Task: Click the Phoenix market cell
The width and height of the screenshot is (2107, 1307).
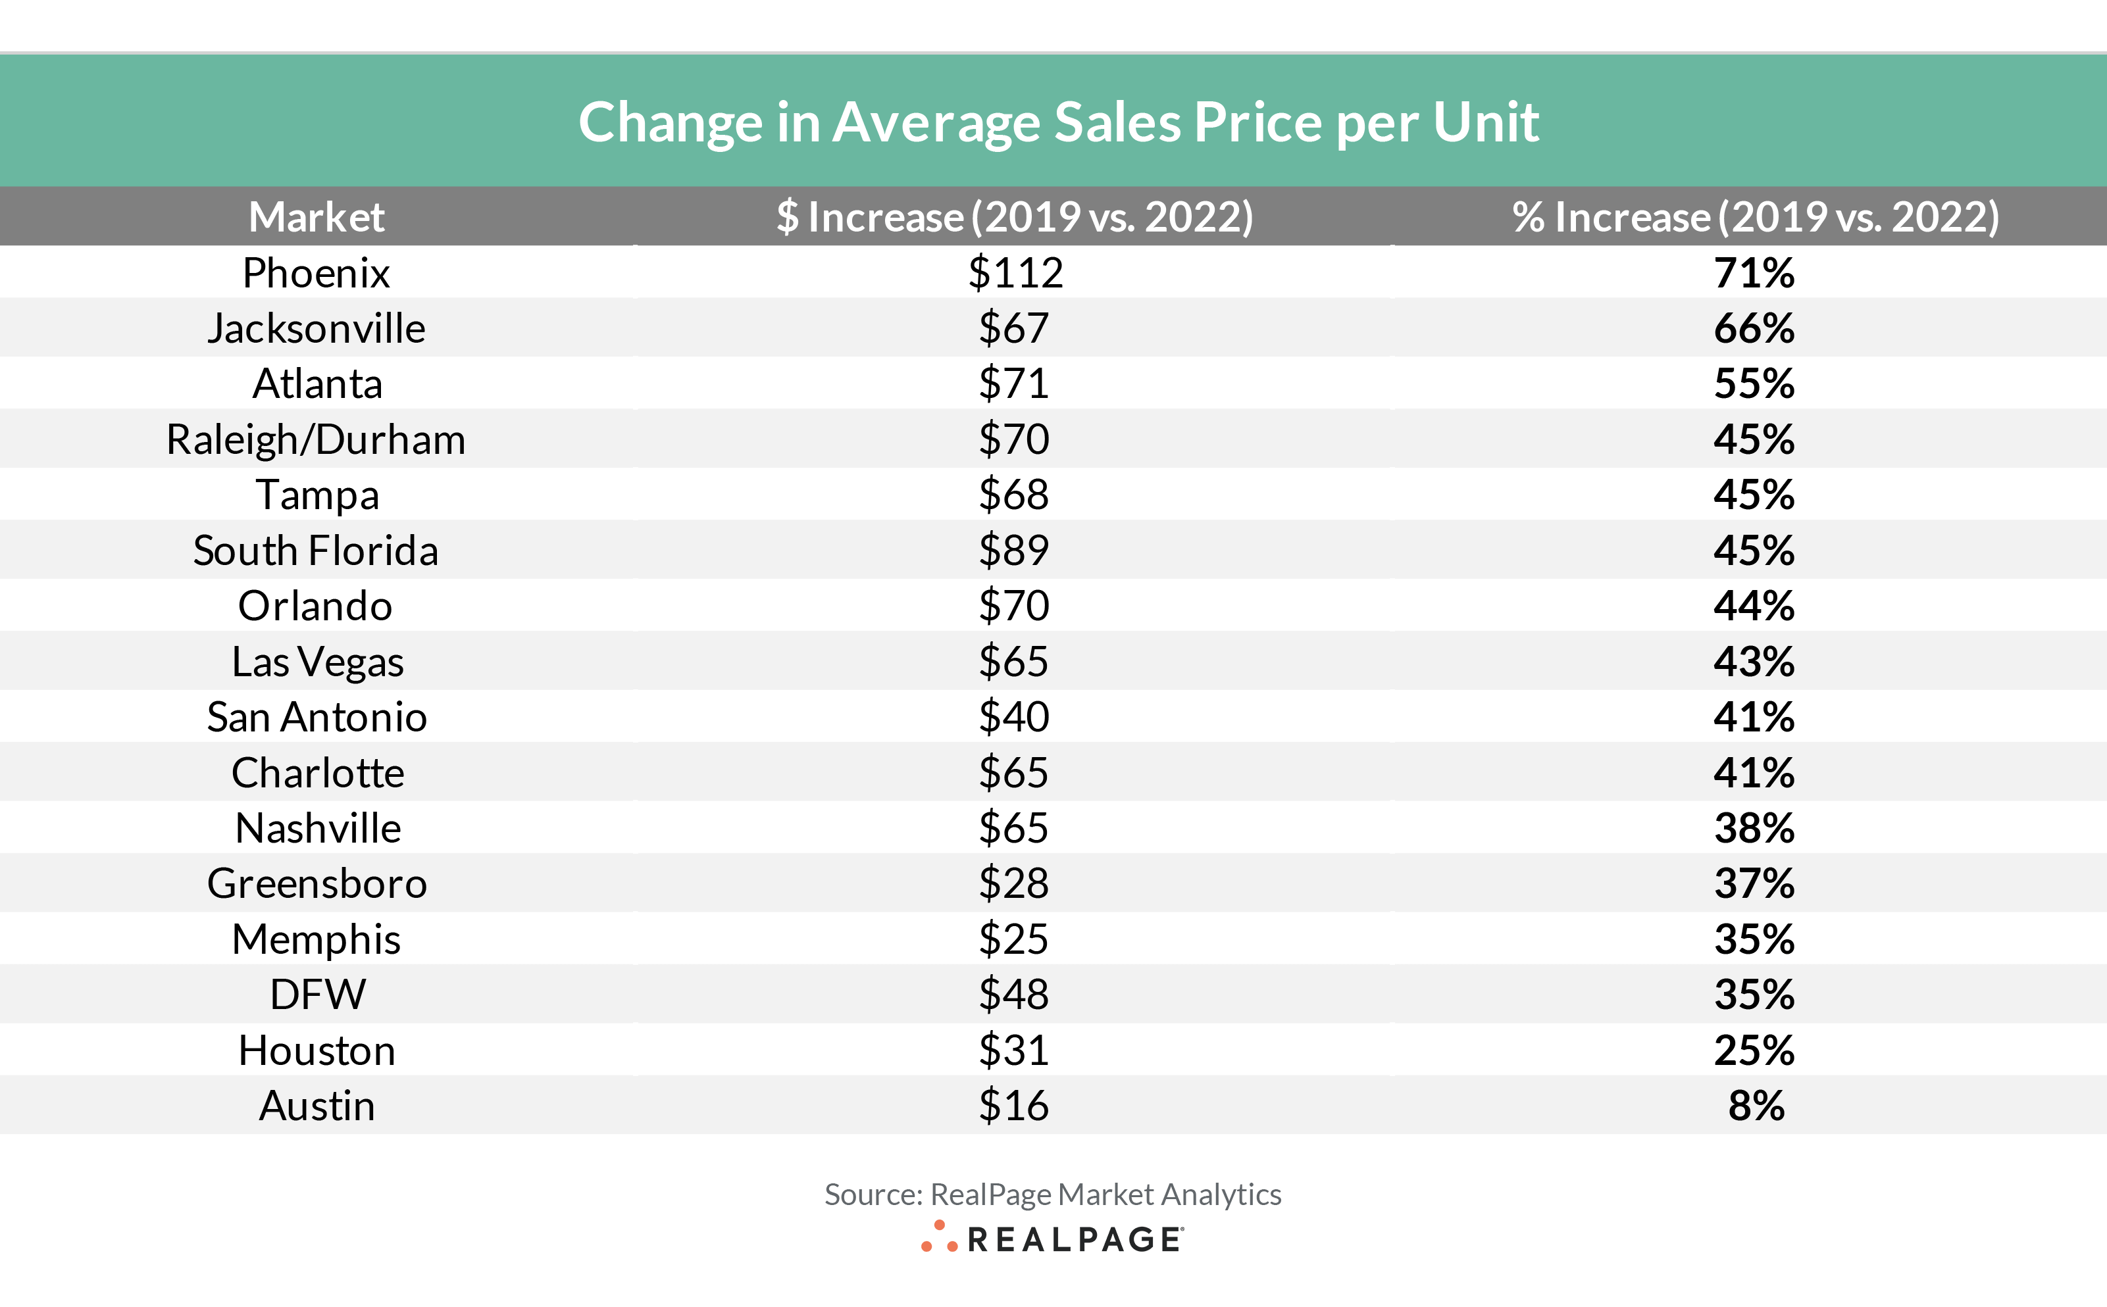Action: click(x=317, y=273)
